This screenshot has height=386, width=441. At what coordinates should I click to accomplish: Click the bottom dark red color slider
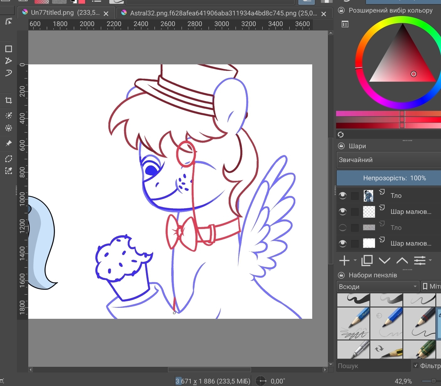point(389,126)
